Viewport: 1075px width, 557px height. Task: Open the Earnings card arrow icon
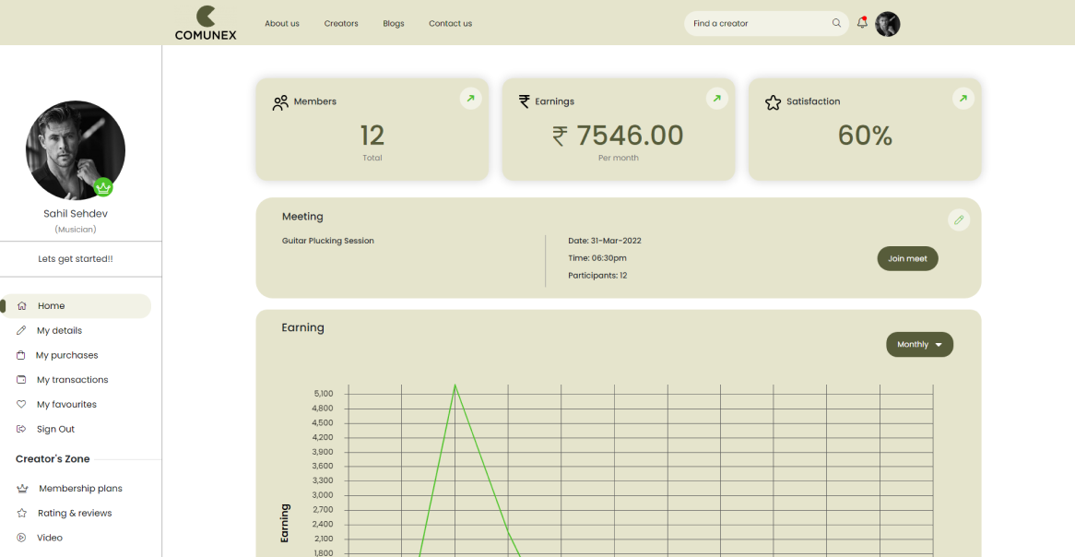716,99
